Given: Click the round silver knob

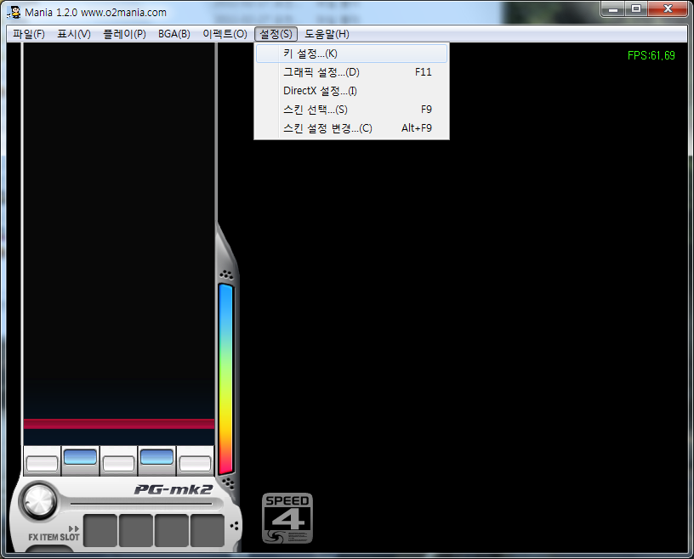Looking at the screenshot, I should click(37, 500).
